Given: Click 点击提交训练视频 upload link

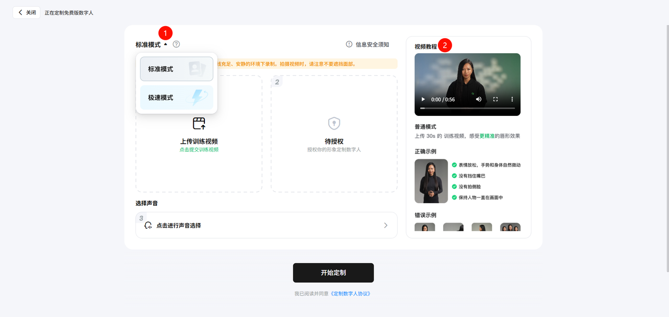Looking at the screenshot, I should coord(199,149).
